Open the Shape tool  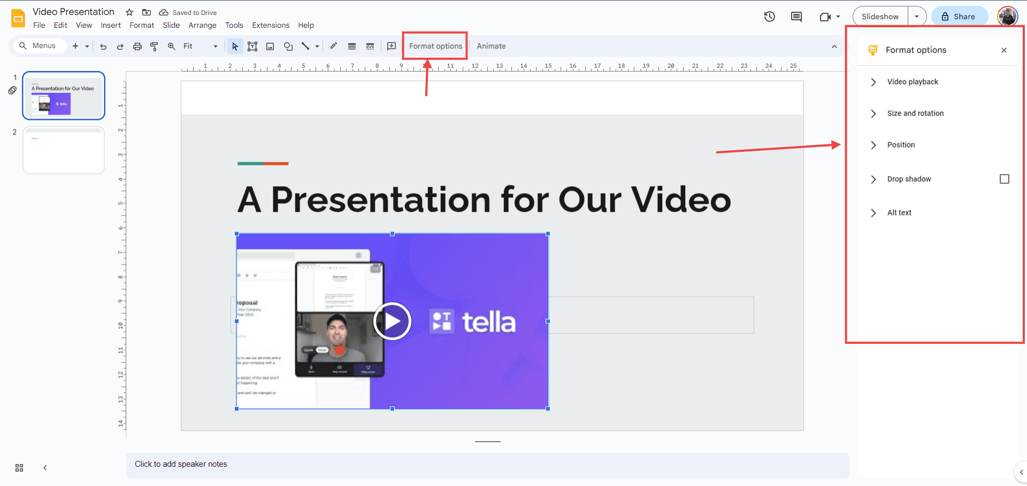pos(288,47)
